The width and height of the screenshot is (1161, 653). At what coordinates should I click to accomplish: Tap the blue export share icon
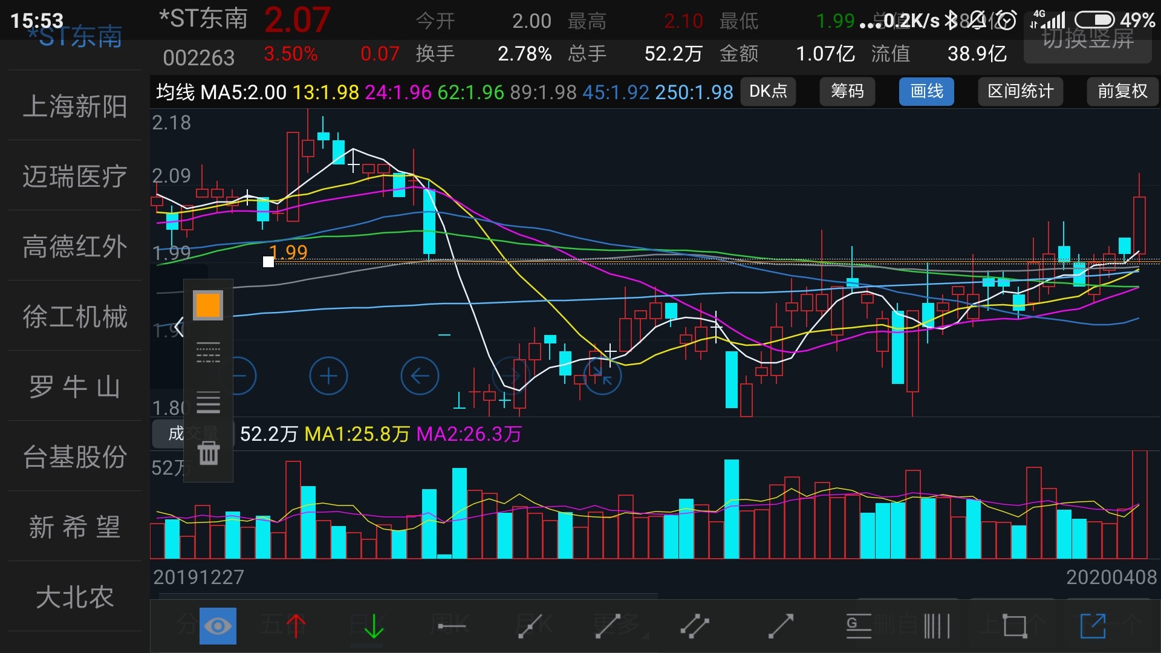(x=1093, y=626)
